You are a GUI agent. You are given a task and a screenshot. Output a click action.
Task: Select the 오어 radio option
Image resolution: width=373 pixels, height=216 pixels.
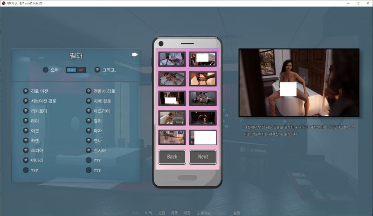[45, 70]
